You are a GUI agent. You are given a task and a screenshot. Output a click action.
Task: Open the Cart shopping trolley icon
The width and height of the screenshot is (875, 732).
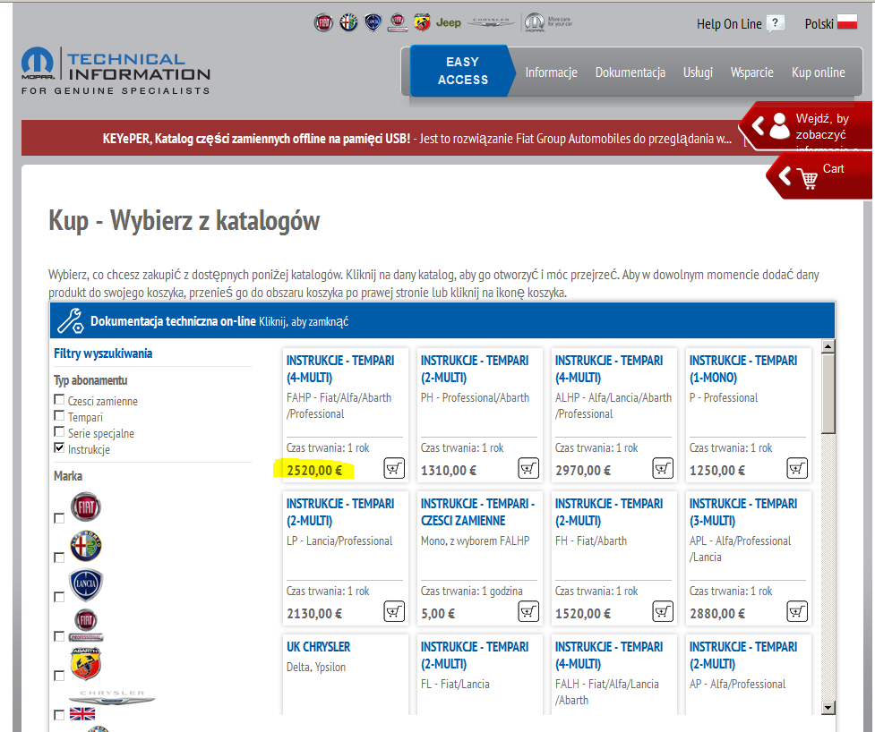pyautogui.click(x=808, y=178)
